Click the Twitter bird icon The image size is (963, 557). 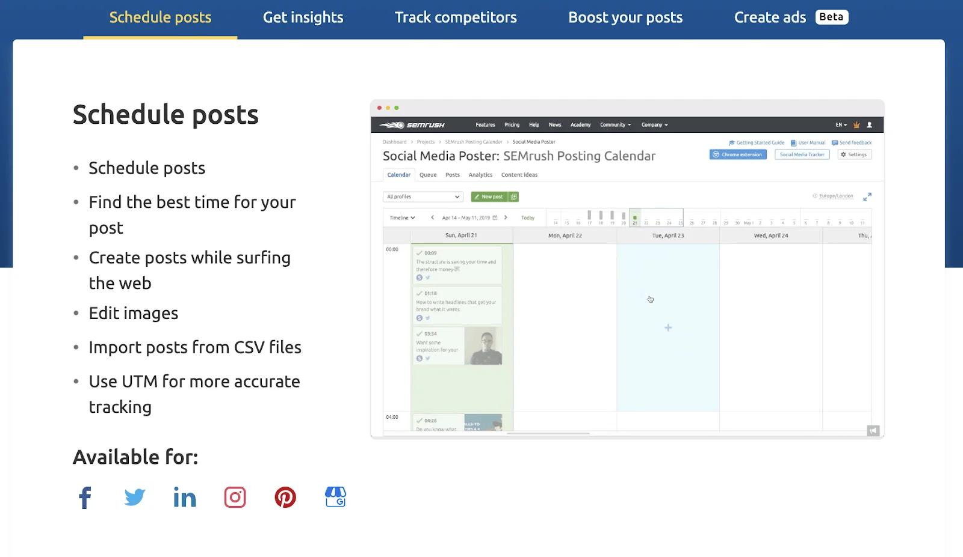coord(135,498)
